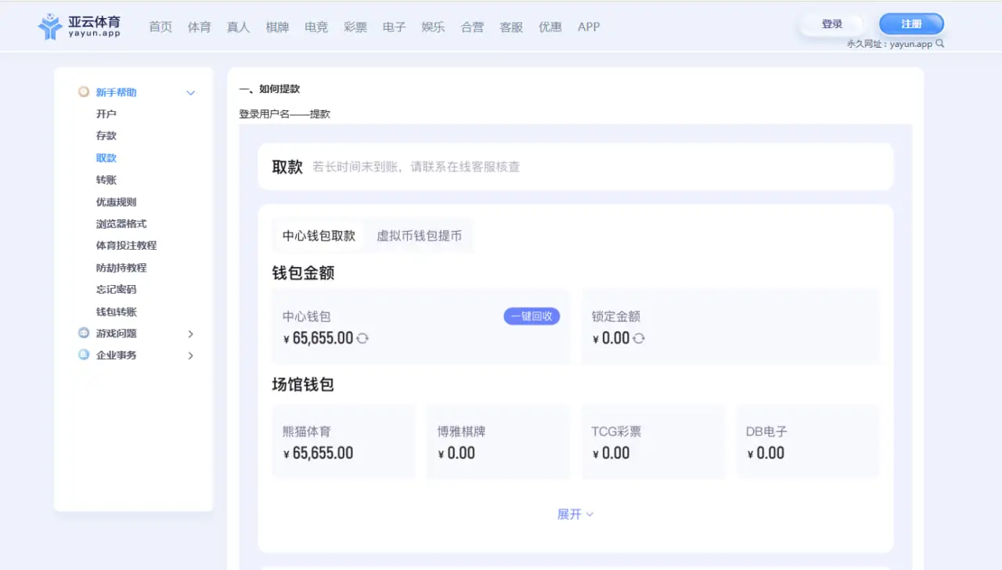
Task: Open the 优惠规则 help link
Action: (x=116, y=202)
